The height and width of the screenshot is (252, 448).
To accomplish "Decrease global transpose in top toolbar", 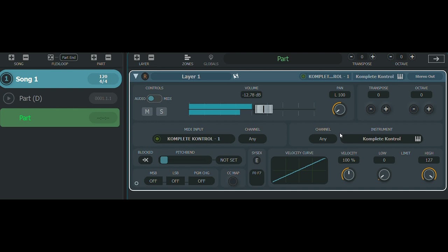I will pos(351,57).
